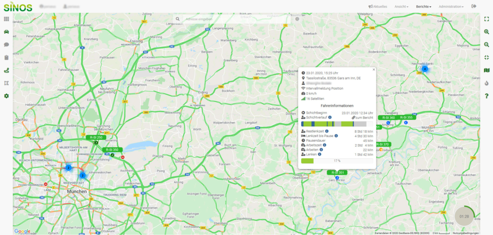Open help via the question mark icon
This screenshot has width=493, height=235.
487,96
